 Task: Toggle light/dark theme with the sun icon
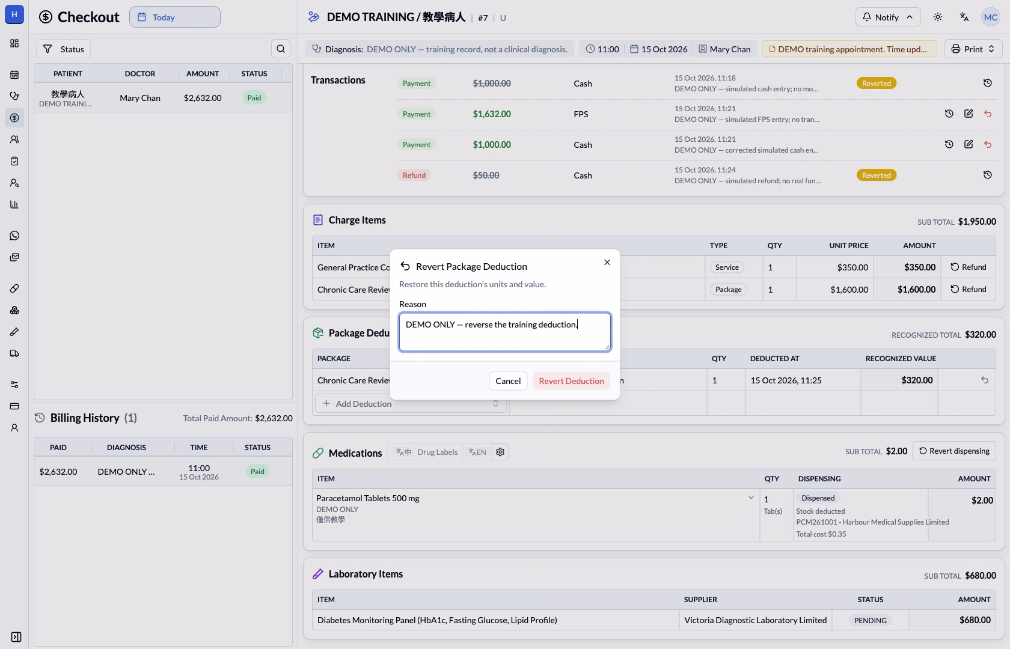(x=938, y=17)
